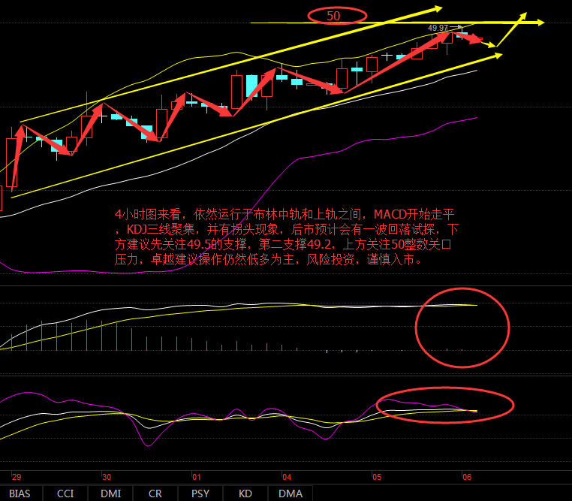Open the KD indicator tab
The image size is (572, 501).
245,493
